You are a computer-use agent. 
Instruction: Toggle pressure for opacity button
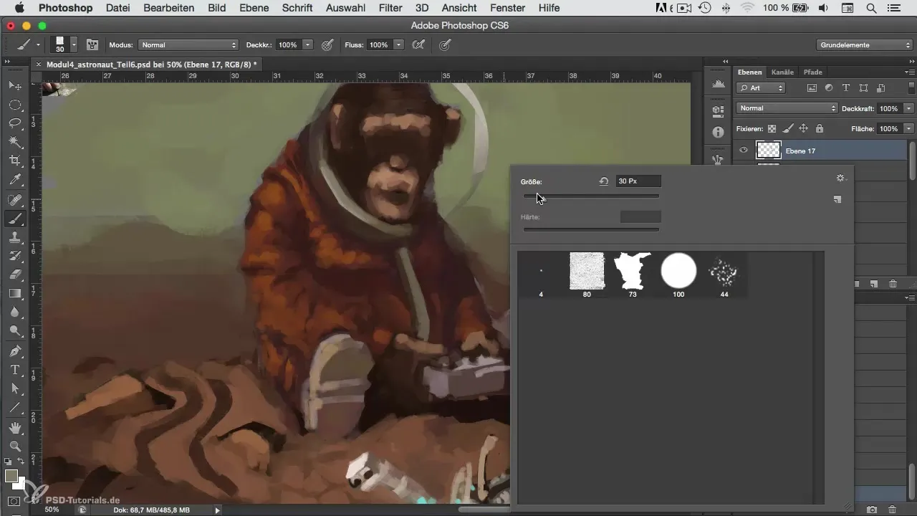[327, 44]
